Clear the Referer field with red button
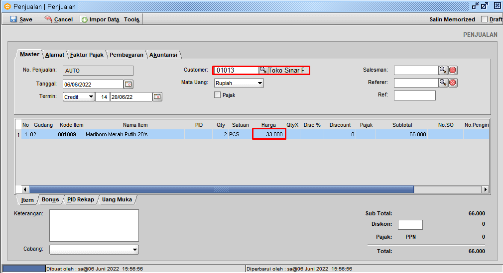The image size is (503, 273). (453, 83)
